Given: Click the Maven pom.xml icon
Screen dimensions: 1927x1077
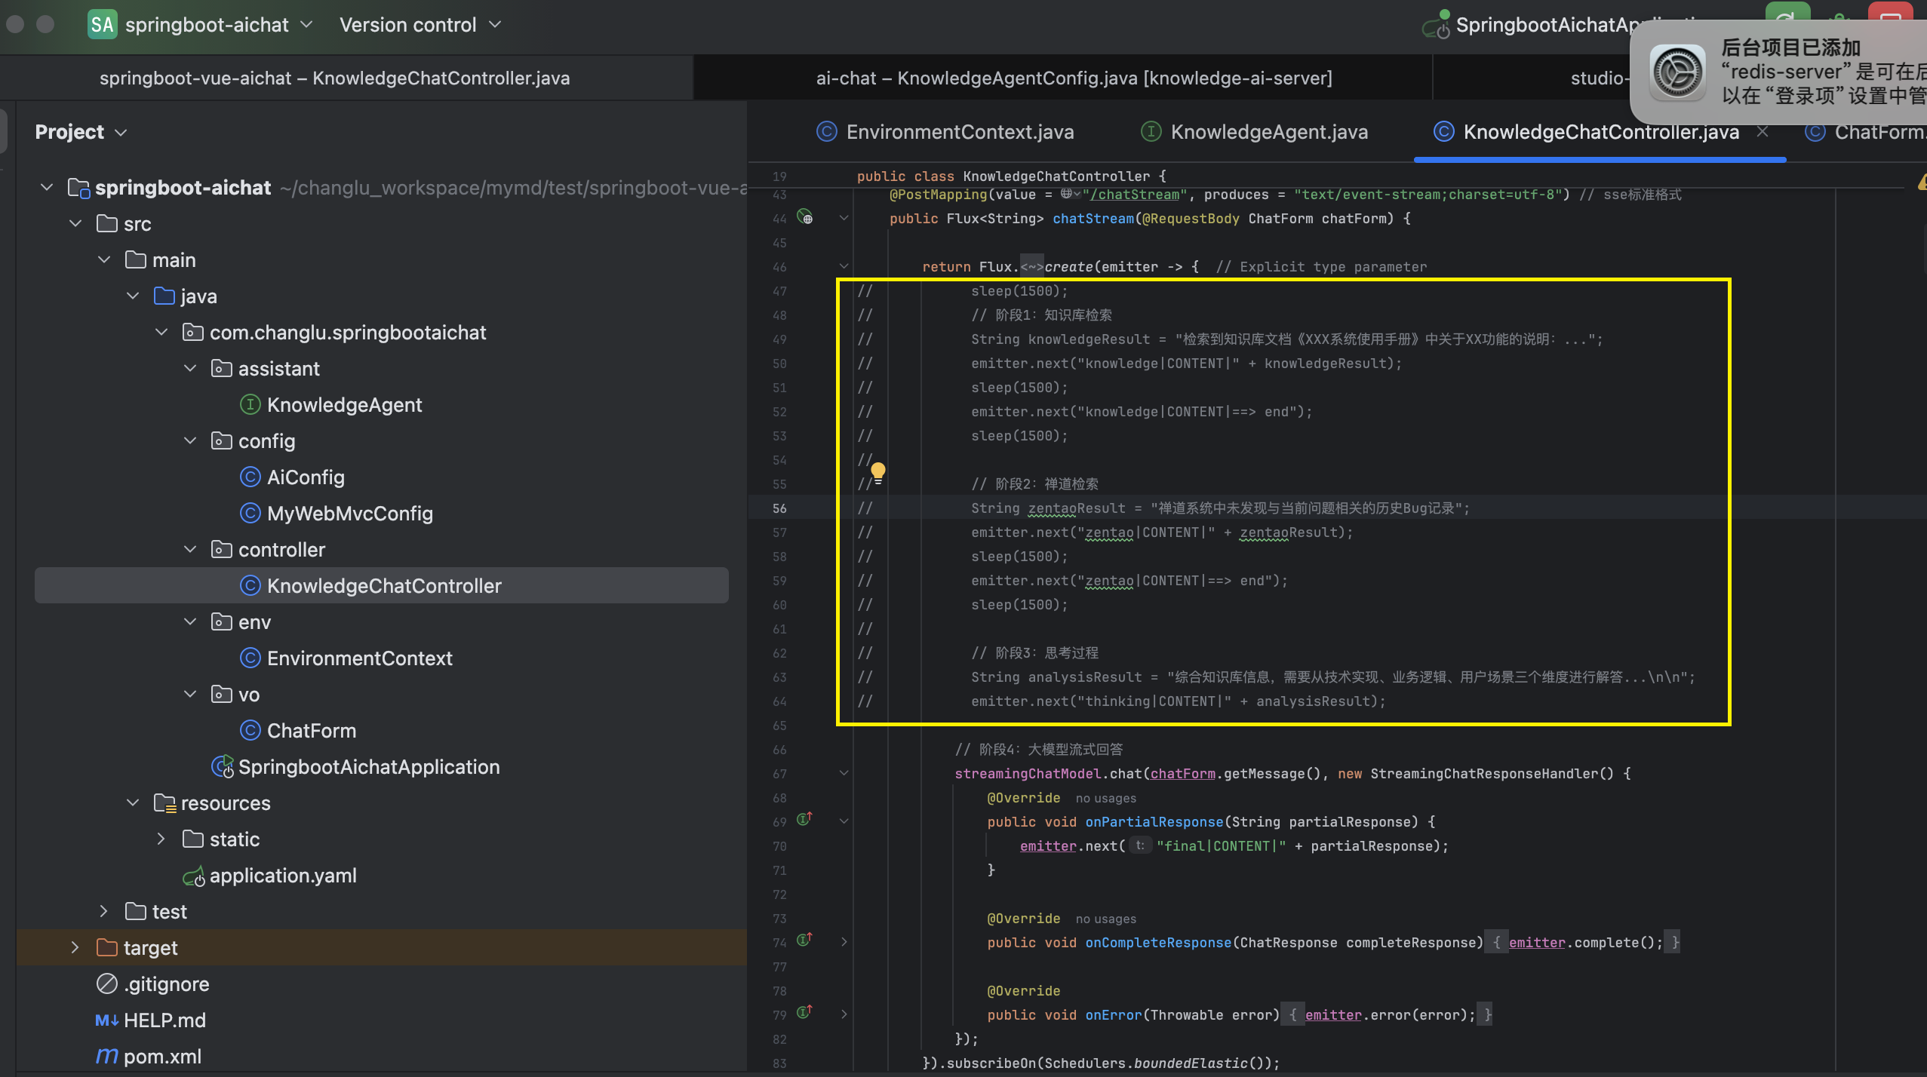Looking at the screenshot, I should point(106,1057).
